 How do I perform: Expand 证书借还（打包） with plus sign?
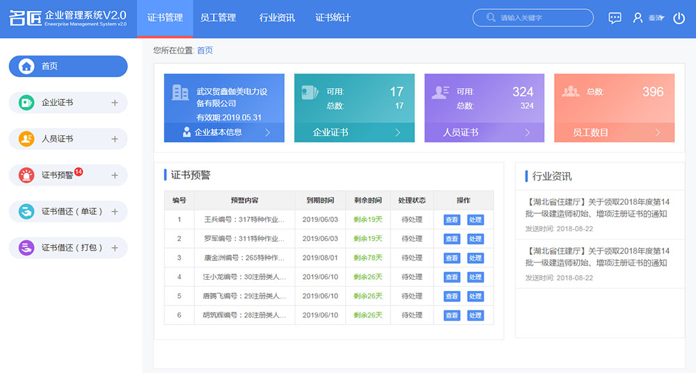115,248
